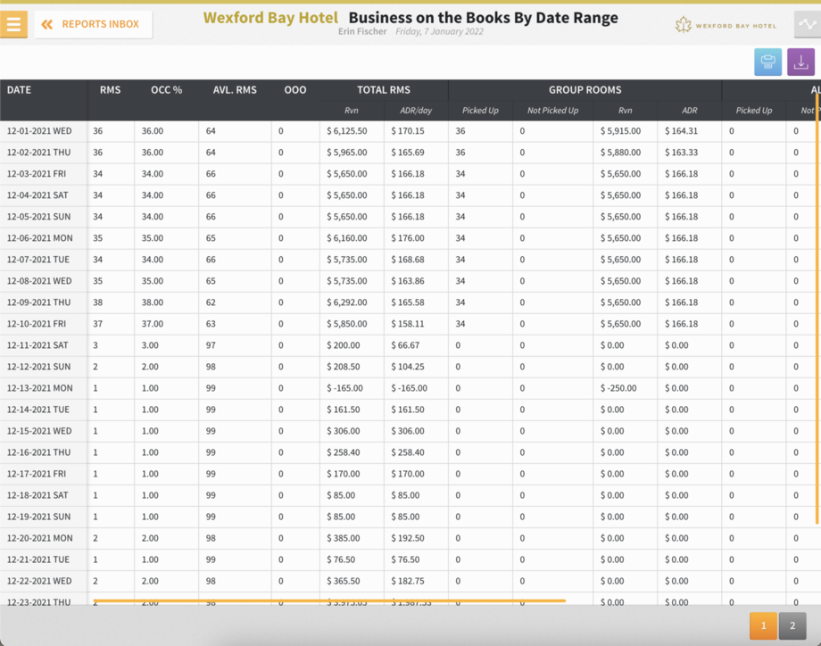Click the vertical orange scrollbar
The image size is (821, 646).
point(817,309)
